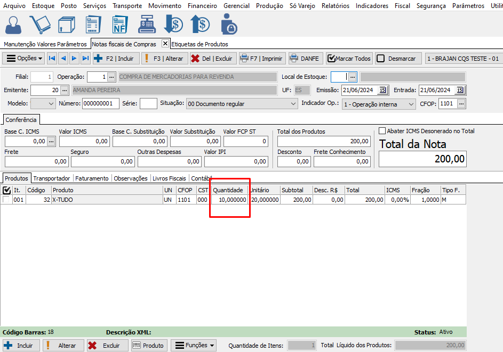Switch to the Transportador tab
Image resolution: width=503 pixels, height=352 pixels.
[51, 178]
